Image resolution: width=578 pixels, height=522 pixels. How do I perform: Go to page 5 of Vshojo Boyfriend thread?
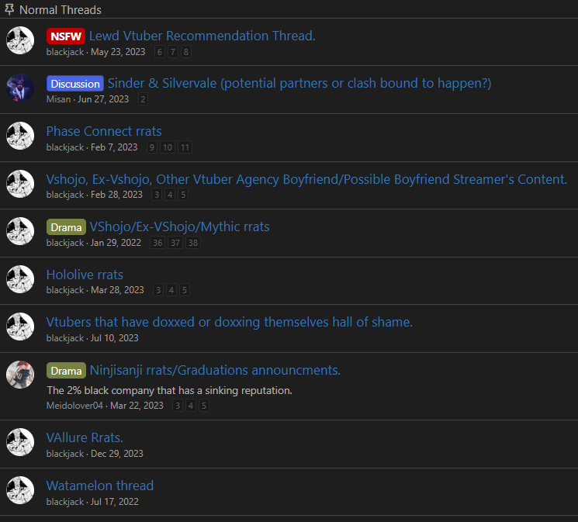pyautogui.click(x=183, y=195)
